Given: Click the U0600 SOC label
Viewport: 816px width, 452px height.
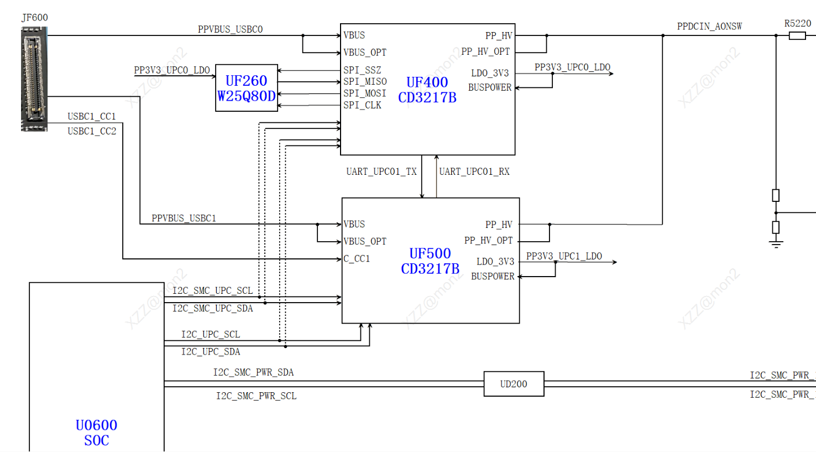Looking at the screenshot, I should pyautogui.click(x=96, y=433).
